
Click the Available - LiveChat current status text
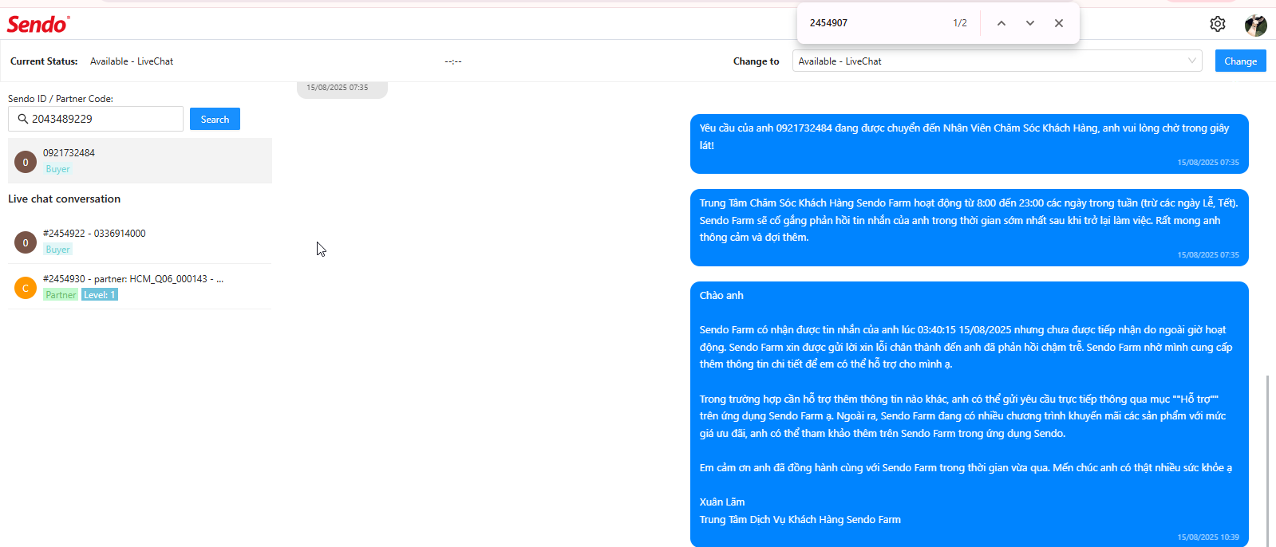tap(132, 61)
